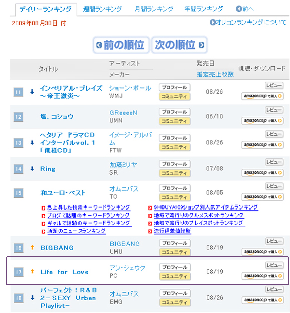The image size is (290, 313).
Task: Open 急上昇した検索キーワードランキング link
Action: (89, 207)
